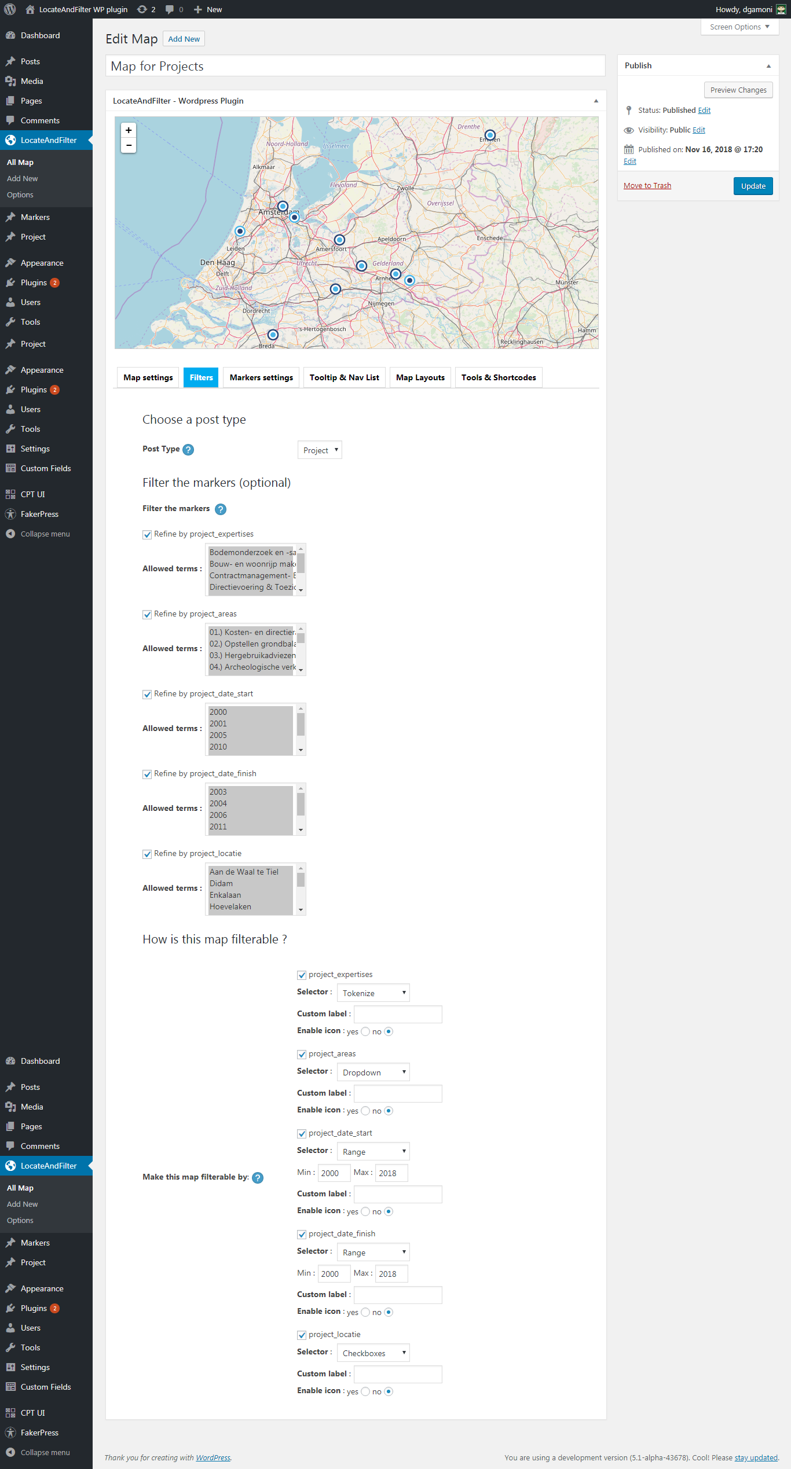Viewport: 791px width, 1469px height.
Task: Click the WordPress logo in admin bar
Action: (x=10, y=9)
